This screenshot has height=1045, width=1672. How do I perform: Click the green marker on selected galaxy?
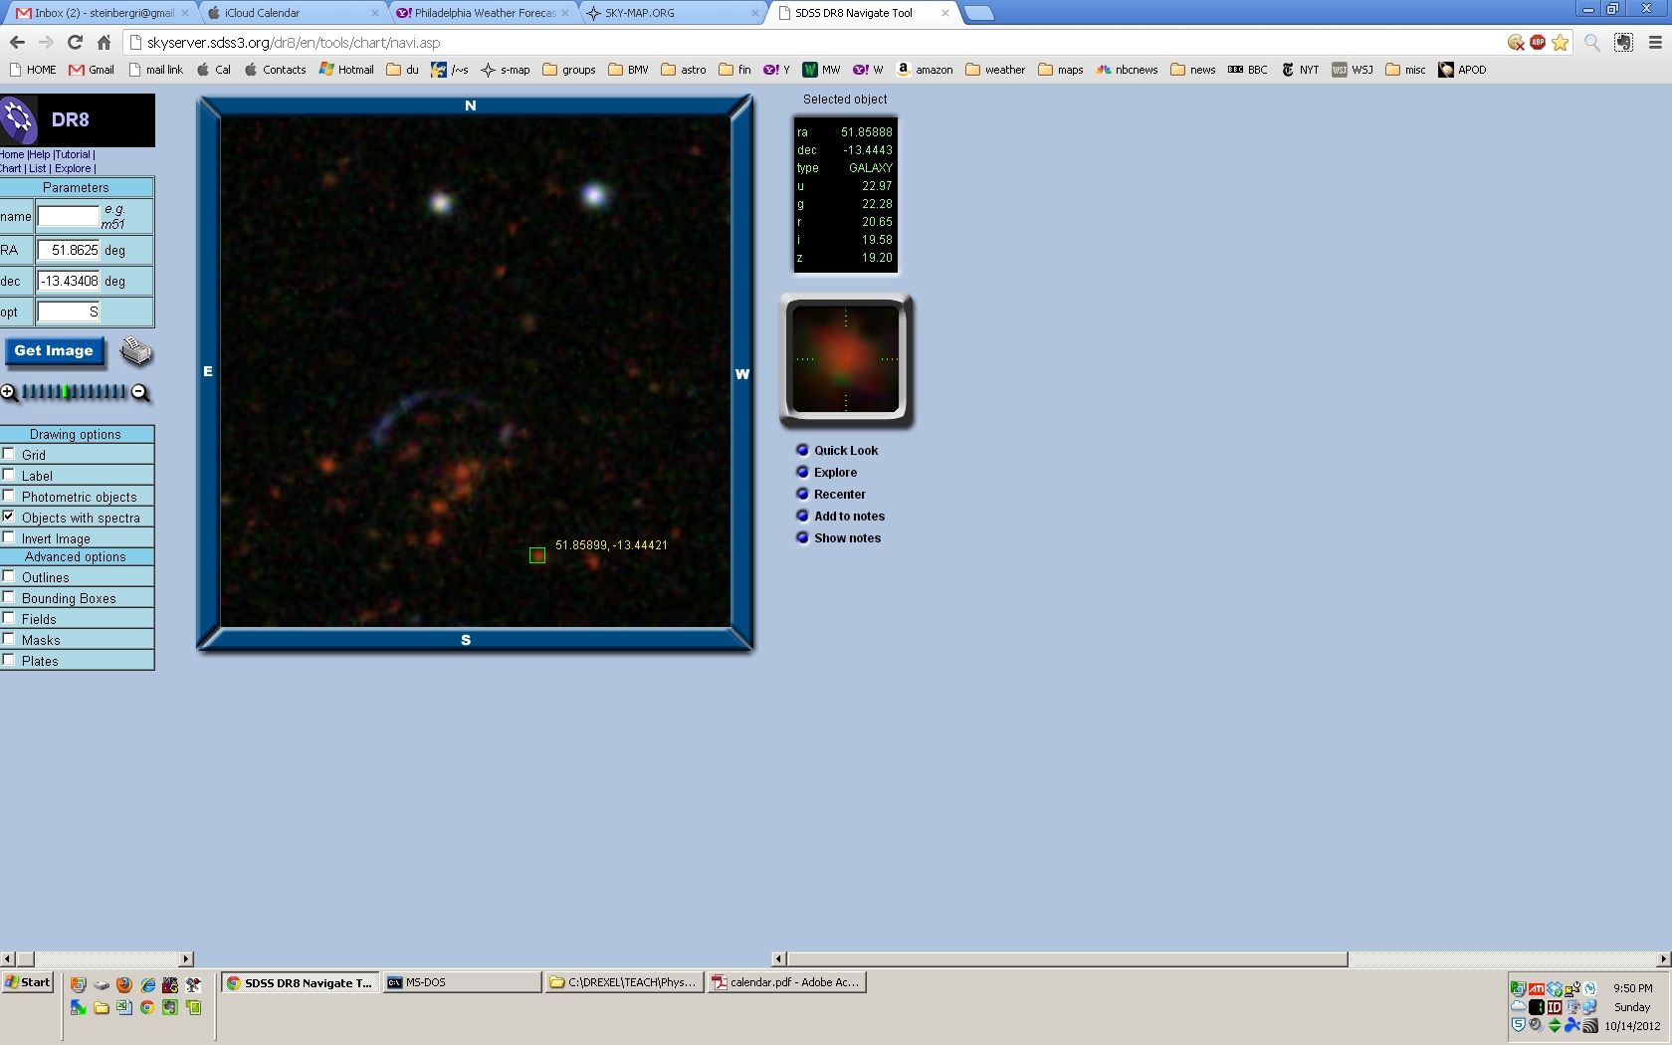(x=537, y=555)
